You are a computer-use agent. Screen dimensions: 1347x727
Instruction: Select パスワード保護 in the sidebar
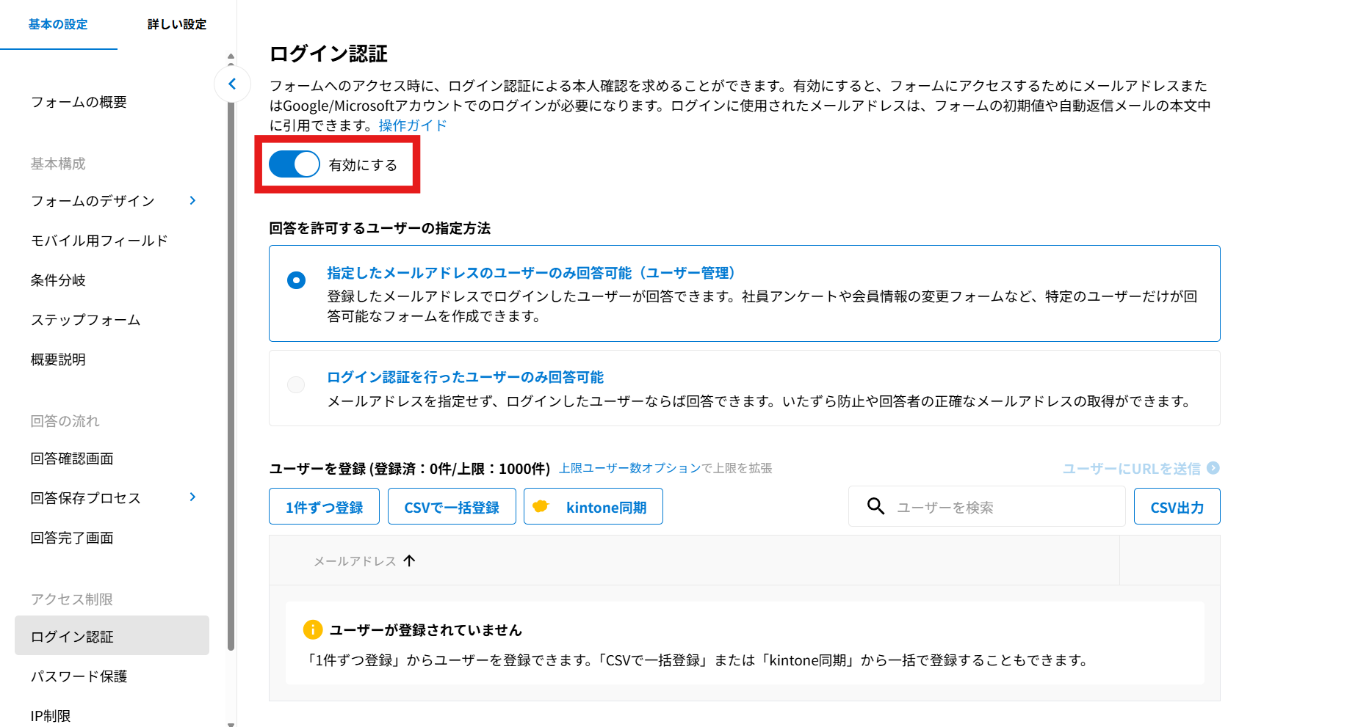[78, 676]
